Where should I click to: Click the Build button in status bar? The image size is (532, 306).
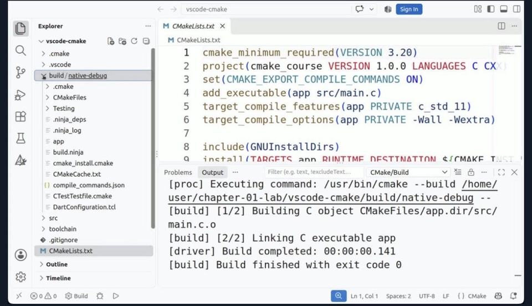[76, 296]
